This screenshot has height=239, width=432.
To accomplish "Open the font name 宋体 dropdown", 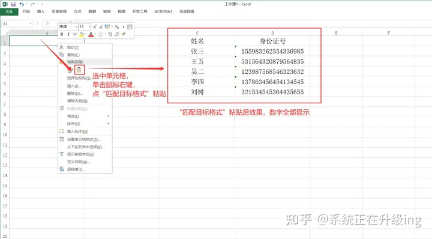I will pyautogui.click(x=76, y=27).
